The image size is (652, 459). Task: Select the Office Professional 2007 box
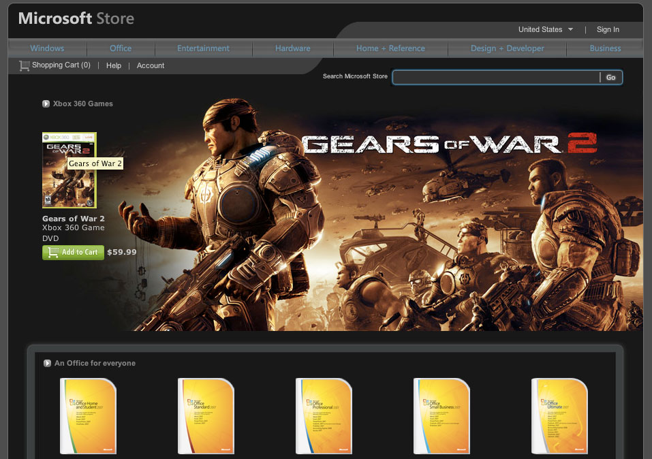tap(324, 416)
